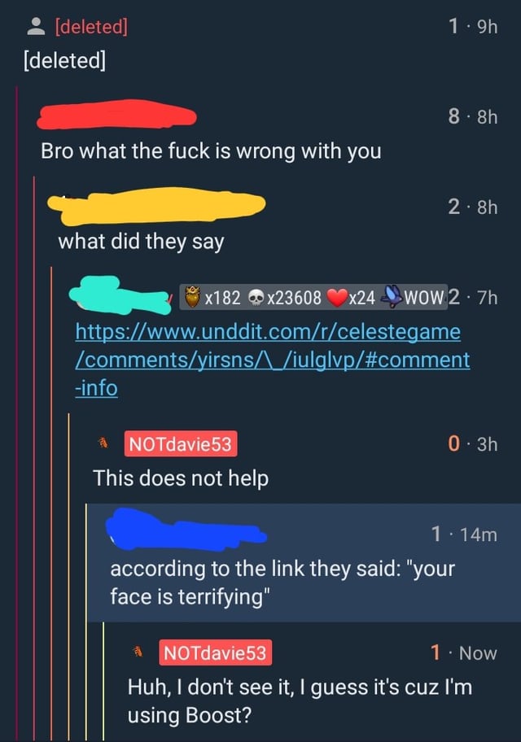Open NOTdavie53 profile on the Boost comment
Screen dimensions: 521x742
coord(216,653)
